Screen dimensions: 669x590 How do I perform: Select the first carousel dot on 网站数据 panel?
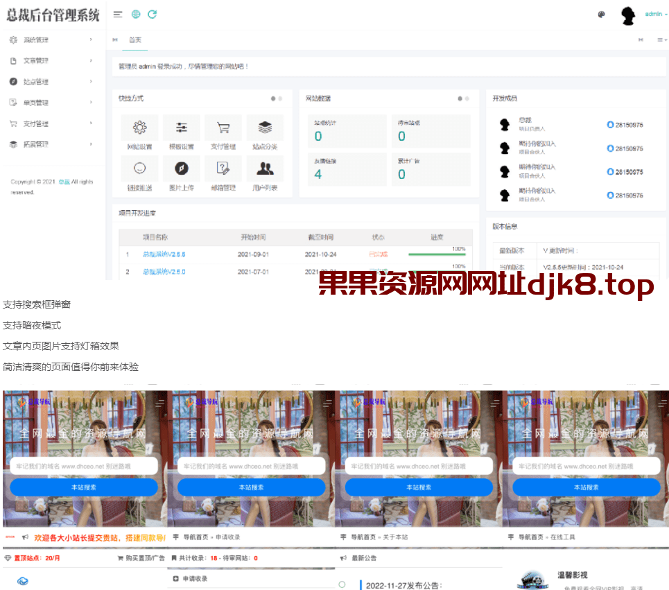click(x=459, y=98)
